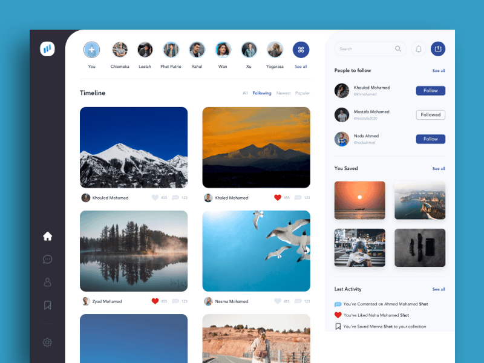Unlike Zyad Mohamed's lake post
Image resolution: width=484 pixels, height=363 pixels.
(155, 301)
